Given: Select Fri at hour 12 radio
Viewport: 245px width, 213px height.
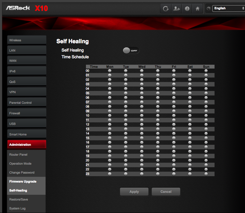Looking at the screenshot, I should 174,124.
